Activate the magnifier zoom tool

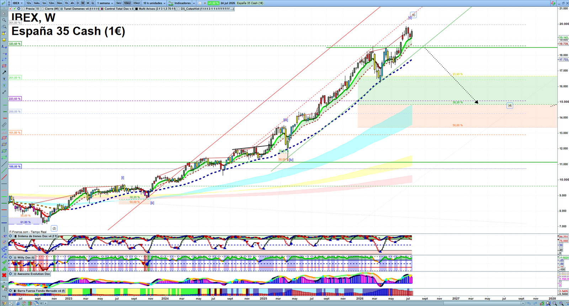pos(4,20)
